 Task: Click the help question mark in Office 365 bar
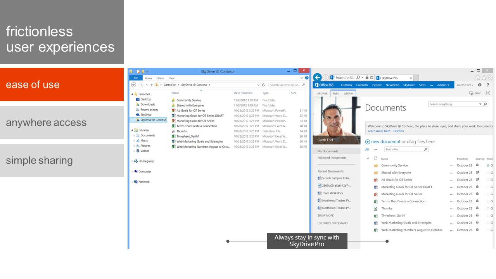[488, 85]
